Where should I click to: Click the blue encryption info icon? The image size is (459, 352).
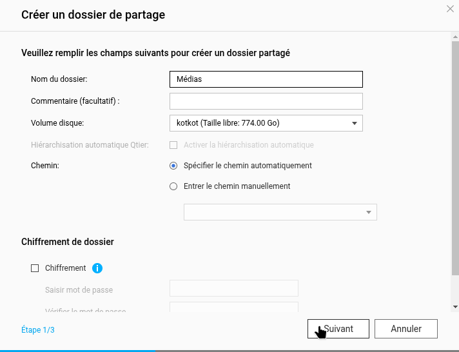pyautogui.click(x=97, y=268)
